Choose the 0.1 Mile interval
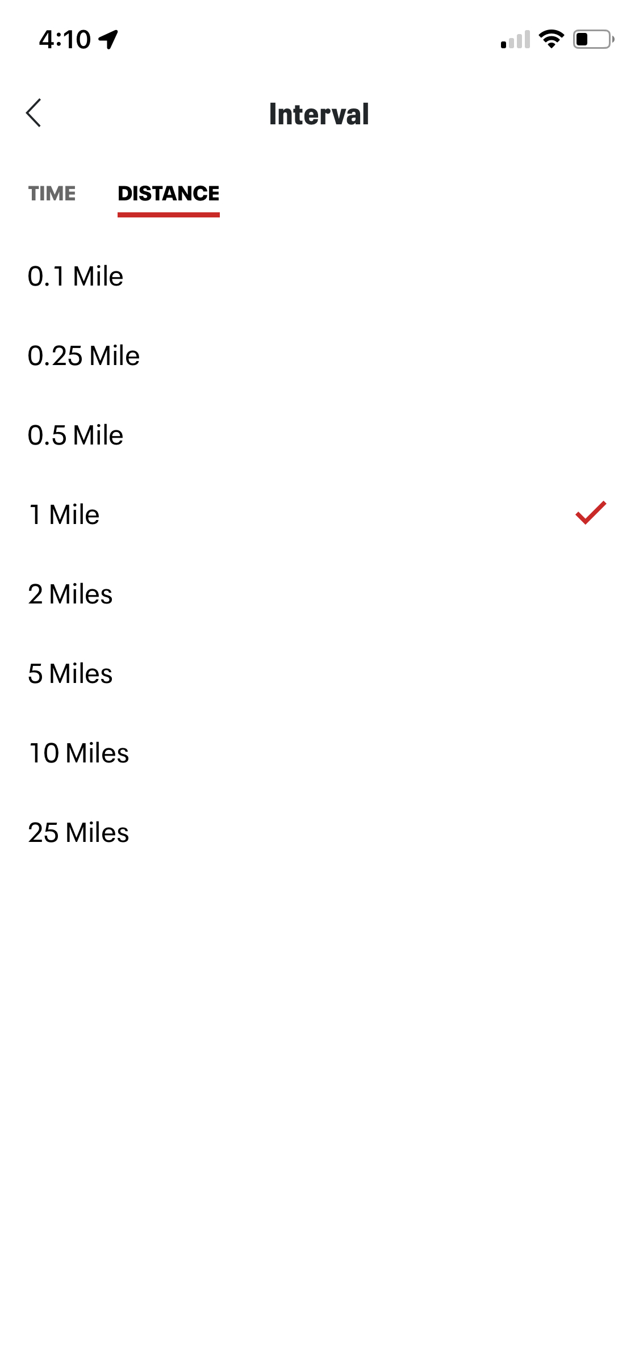The image size is (639, 1354). click(x=76, y=276)
